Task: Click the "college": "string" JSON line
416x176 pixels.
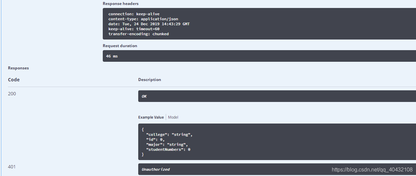Action: (x=169, y=134)
